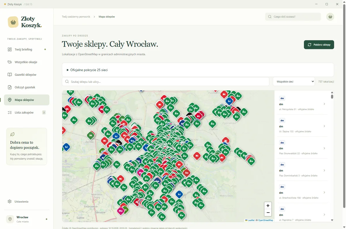Open Gazetki sklepów in sidebar
This screenshot has height=229, width=346.
pyautogui.click(x=27, y=75)
